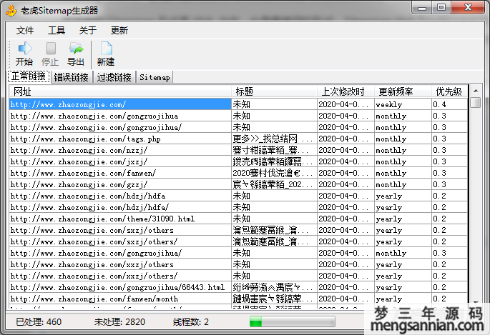Export sitemap with the 导出 icon

[x=76, y=54]
